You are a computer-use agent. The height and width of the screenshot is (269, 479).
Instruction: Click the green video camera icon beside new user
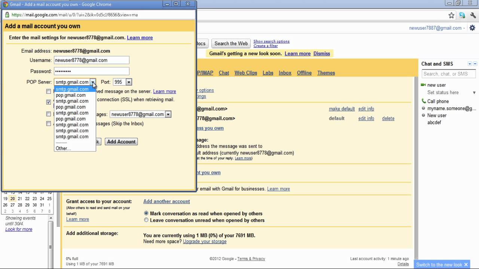423,85
